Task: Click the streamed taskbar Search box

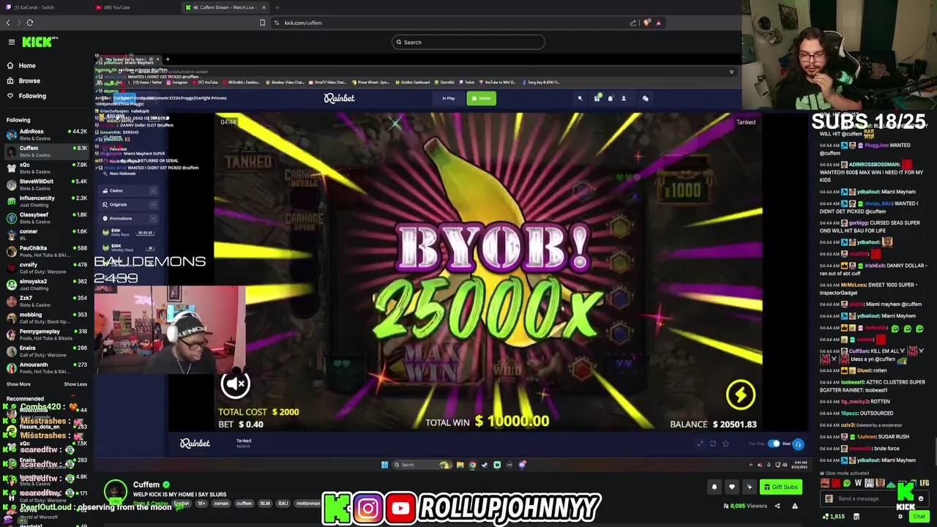Action: [x=422, y=465]
